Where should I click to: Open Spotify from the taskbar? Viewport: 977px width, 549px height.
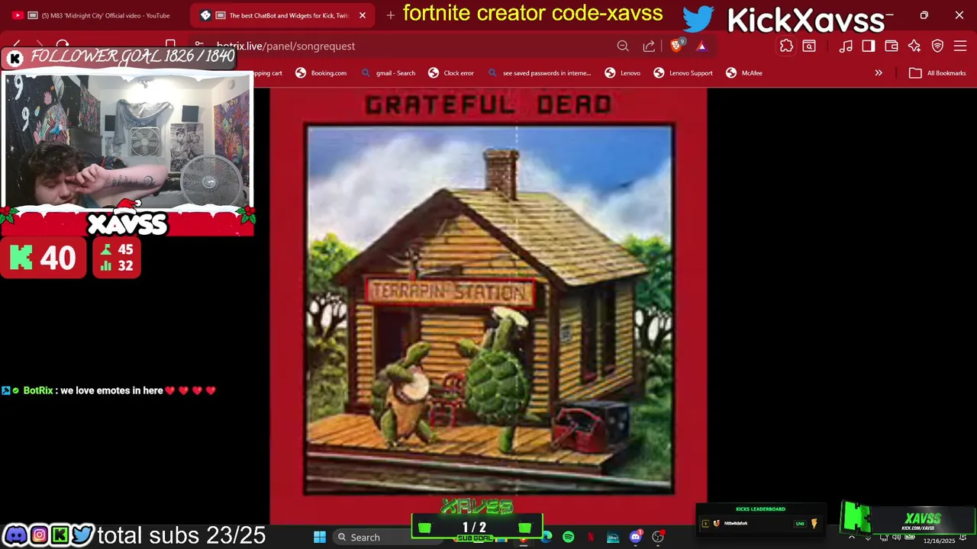(x=569, y=538)
